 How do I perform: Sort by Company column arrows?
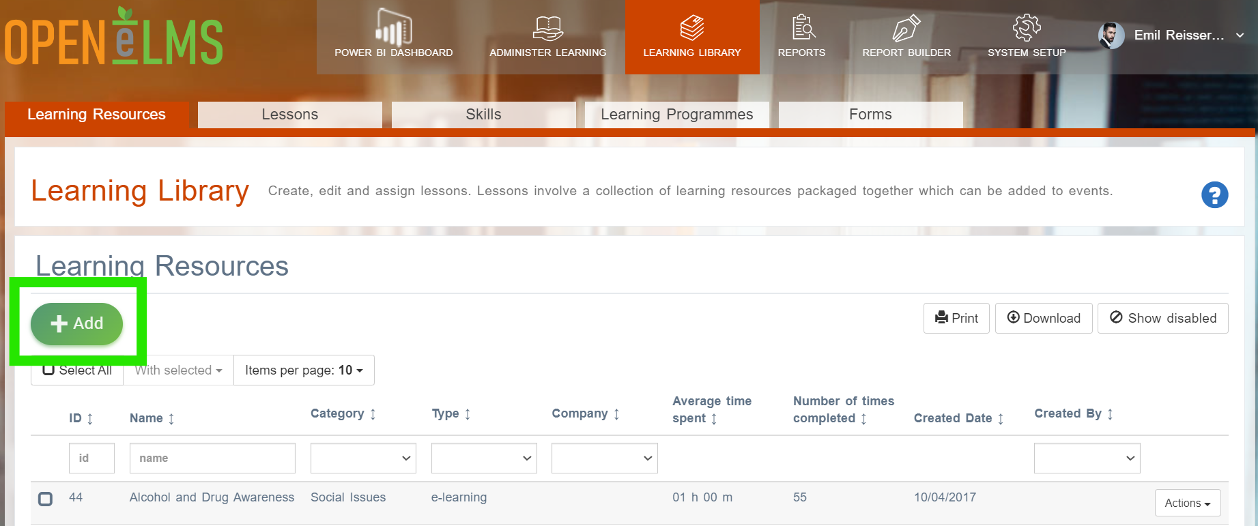click(616, 413)
